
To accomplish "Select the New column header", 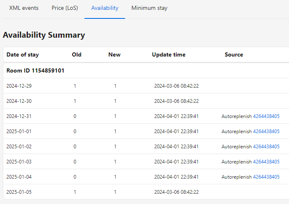I will coord(114,54).
